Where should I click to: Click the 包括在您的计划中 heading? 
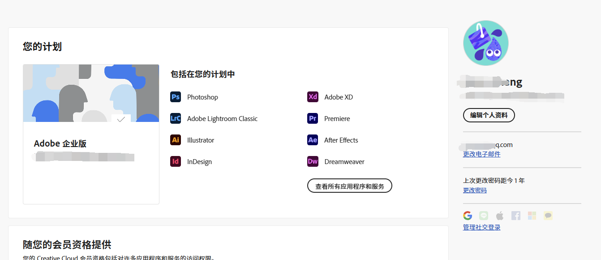tap(203, 74)
